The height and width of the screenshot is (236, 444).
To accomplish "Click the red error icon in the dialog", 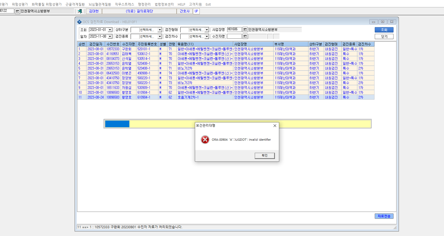I will point(205,140).
